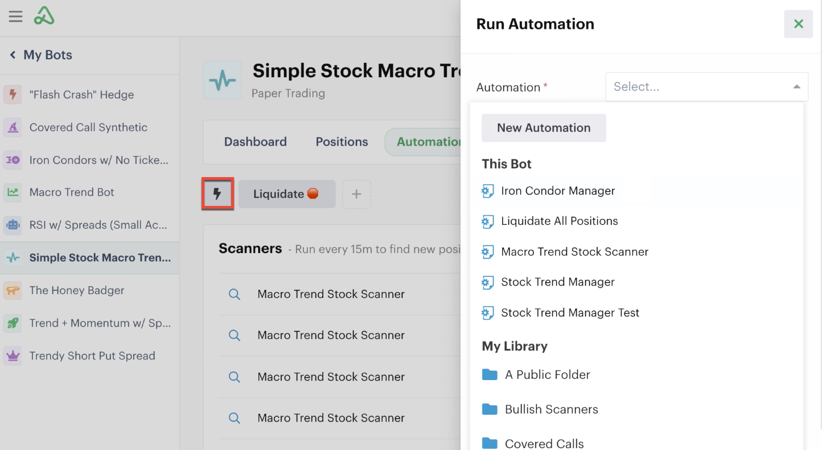The height and width of the screenshot is (450, 822).
Task: Close the Run Automation panel
Action: [x=798, y=24]
